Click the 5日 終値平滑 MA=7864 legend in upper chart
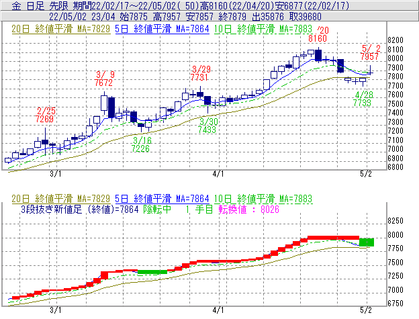The image size is (419, 319). (162, 29)
